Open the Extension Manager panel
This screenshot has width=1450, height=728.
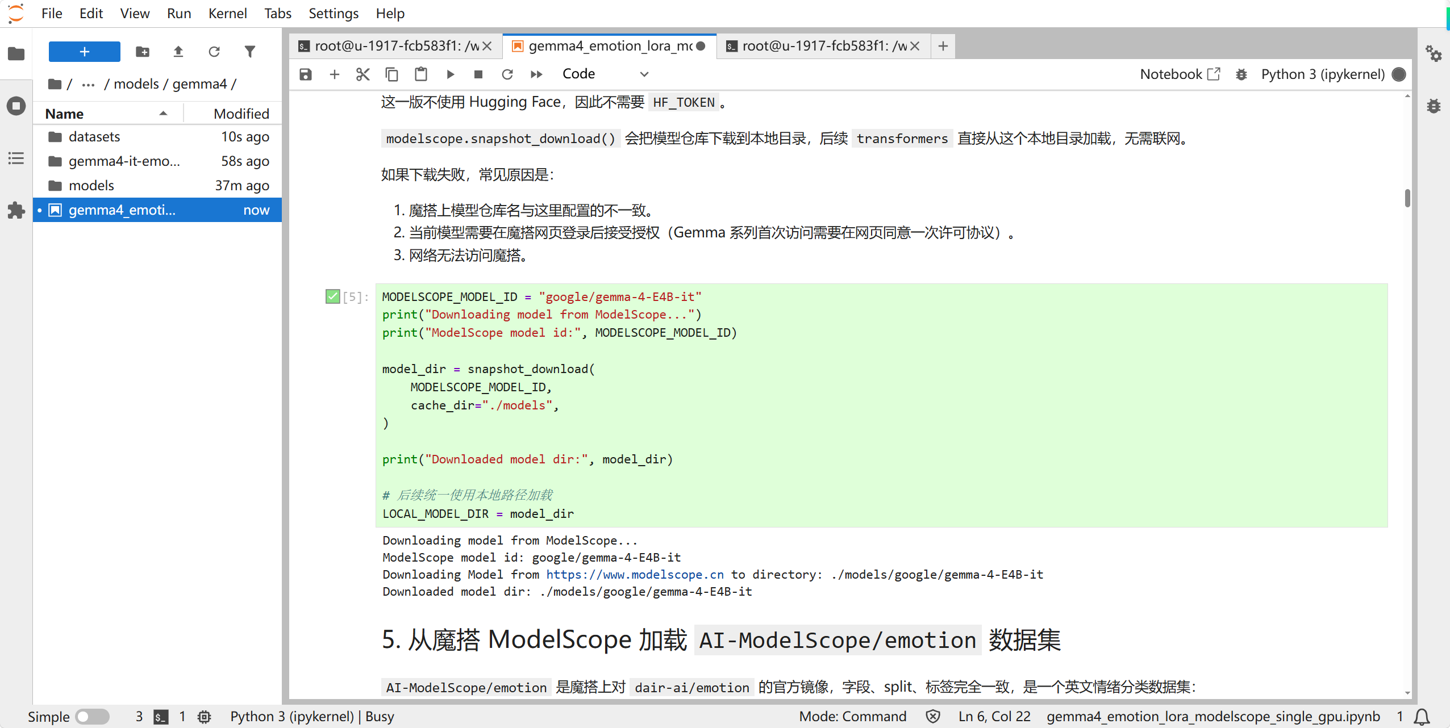pyautogui.click(x=16, y=210)
